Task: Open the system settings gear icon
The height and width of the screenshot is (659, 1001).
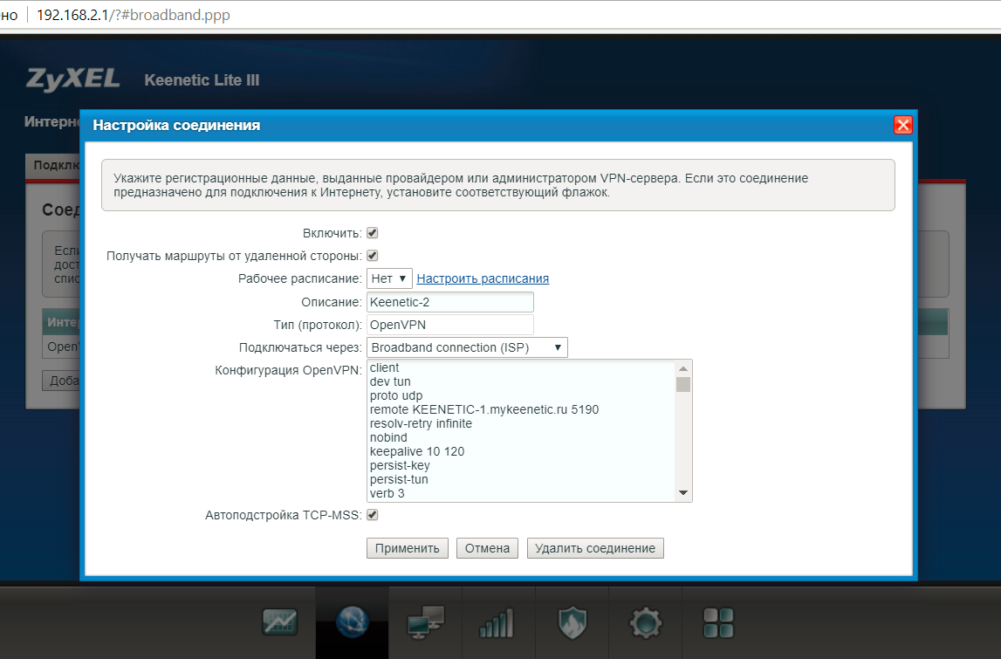Action: point(645,621)
